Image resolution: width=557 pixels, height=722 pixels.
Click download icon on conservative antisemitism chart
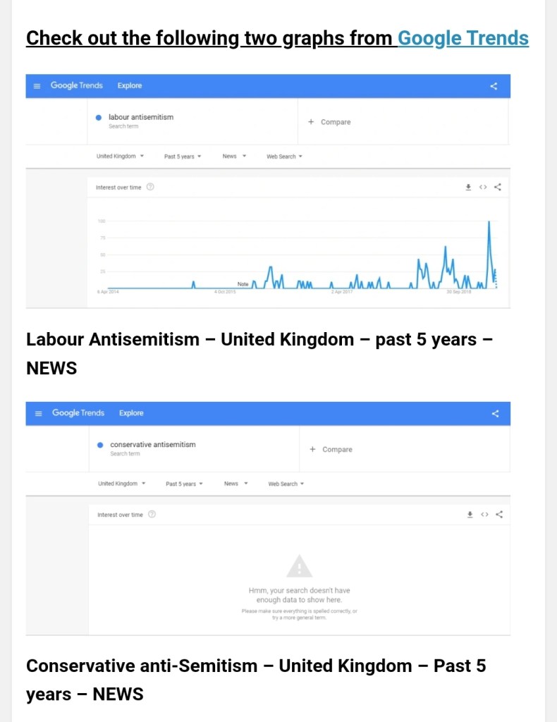coord(470,515)
